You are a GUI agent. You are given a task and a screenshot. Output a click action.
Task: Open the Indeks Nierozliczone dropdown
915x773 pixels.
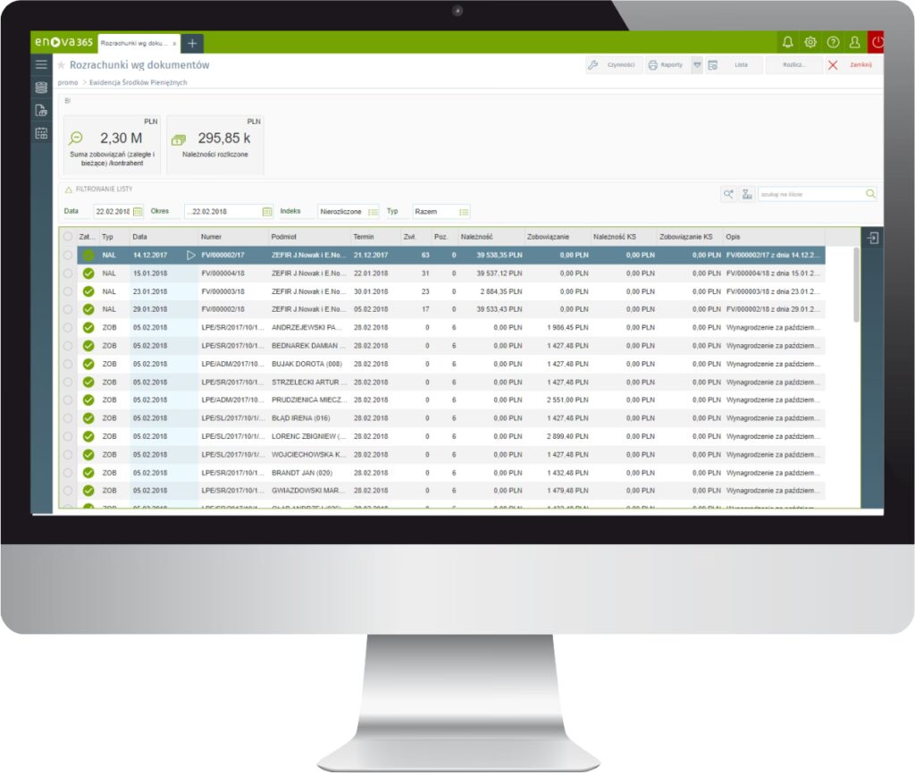coord(373,212)
